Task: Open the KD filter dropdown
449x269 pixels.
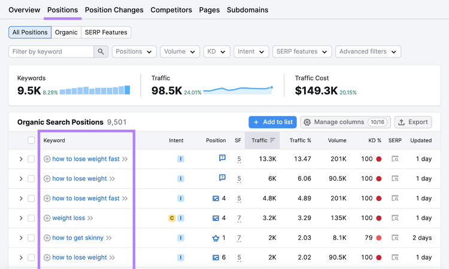Action: [217, 51]
